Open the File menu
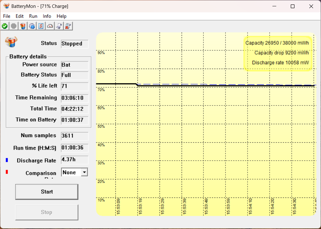 click(x=7, y=16)
